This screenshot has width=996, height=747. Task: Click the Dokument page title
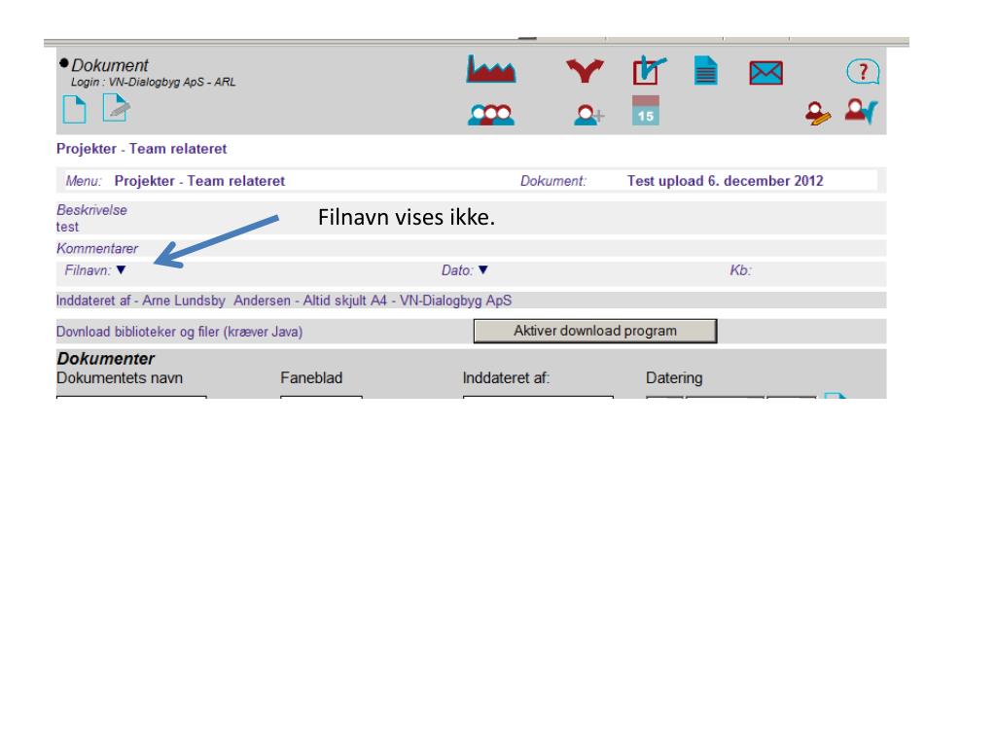[109, 65]
